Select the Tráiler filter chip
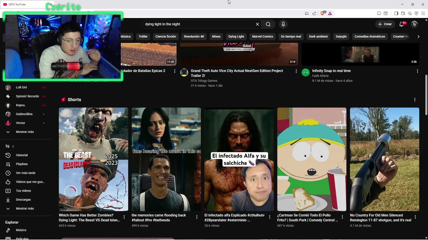Image resolution: width=428 pixels, height=240 pixels. tap(143, 37)
